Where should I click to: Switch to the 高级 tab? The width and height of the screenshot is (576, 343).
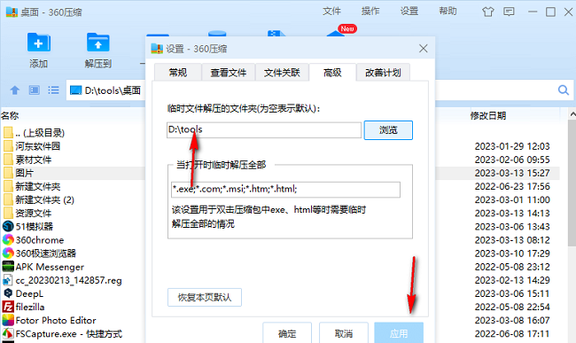pyautogui.click(x=332, y=73)
